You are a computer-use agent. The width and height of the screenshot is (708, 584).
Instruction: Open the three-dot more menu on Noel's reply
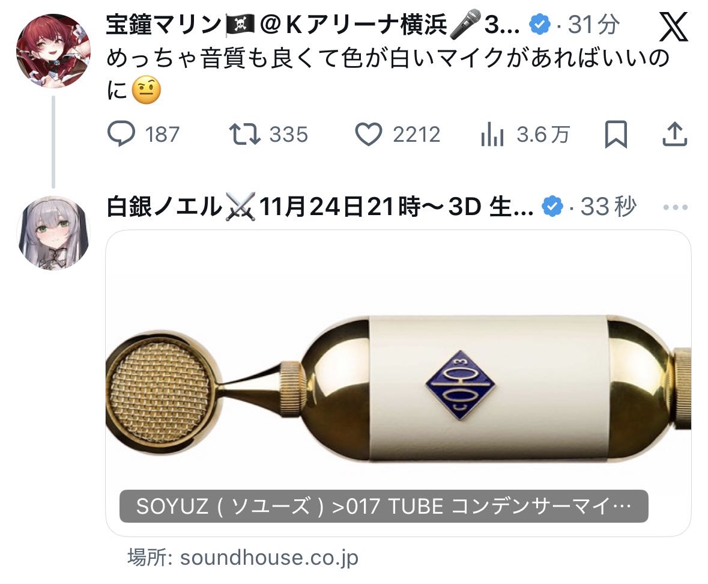(676, 207)
